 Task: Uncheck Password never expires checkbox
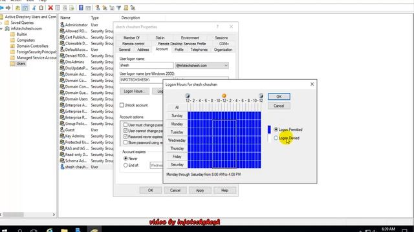[125, 137]
